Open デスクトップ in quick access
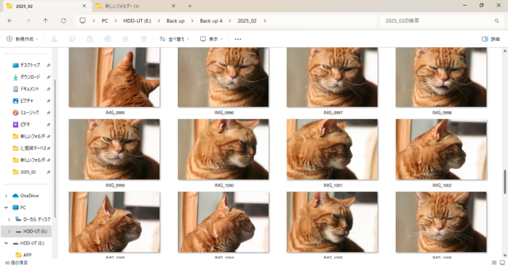This screenshot has width=508, height=267. pos(30,65)
